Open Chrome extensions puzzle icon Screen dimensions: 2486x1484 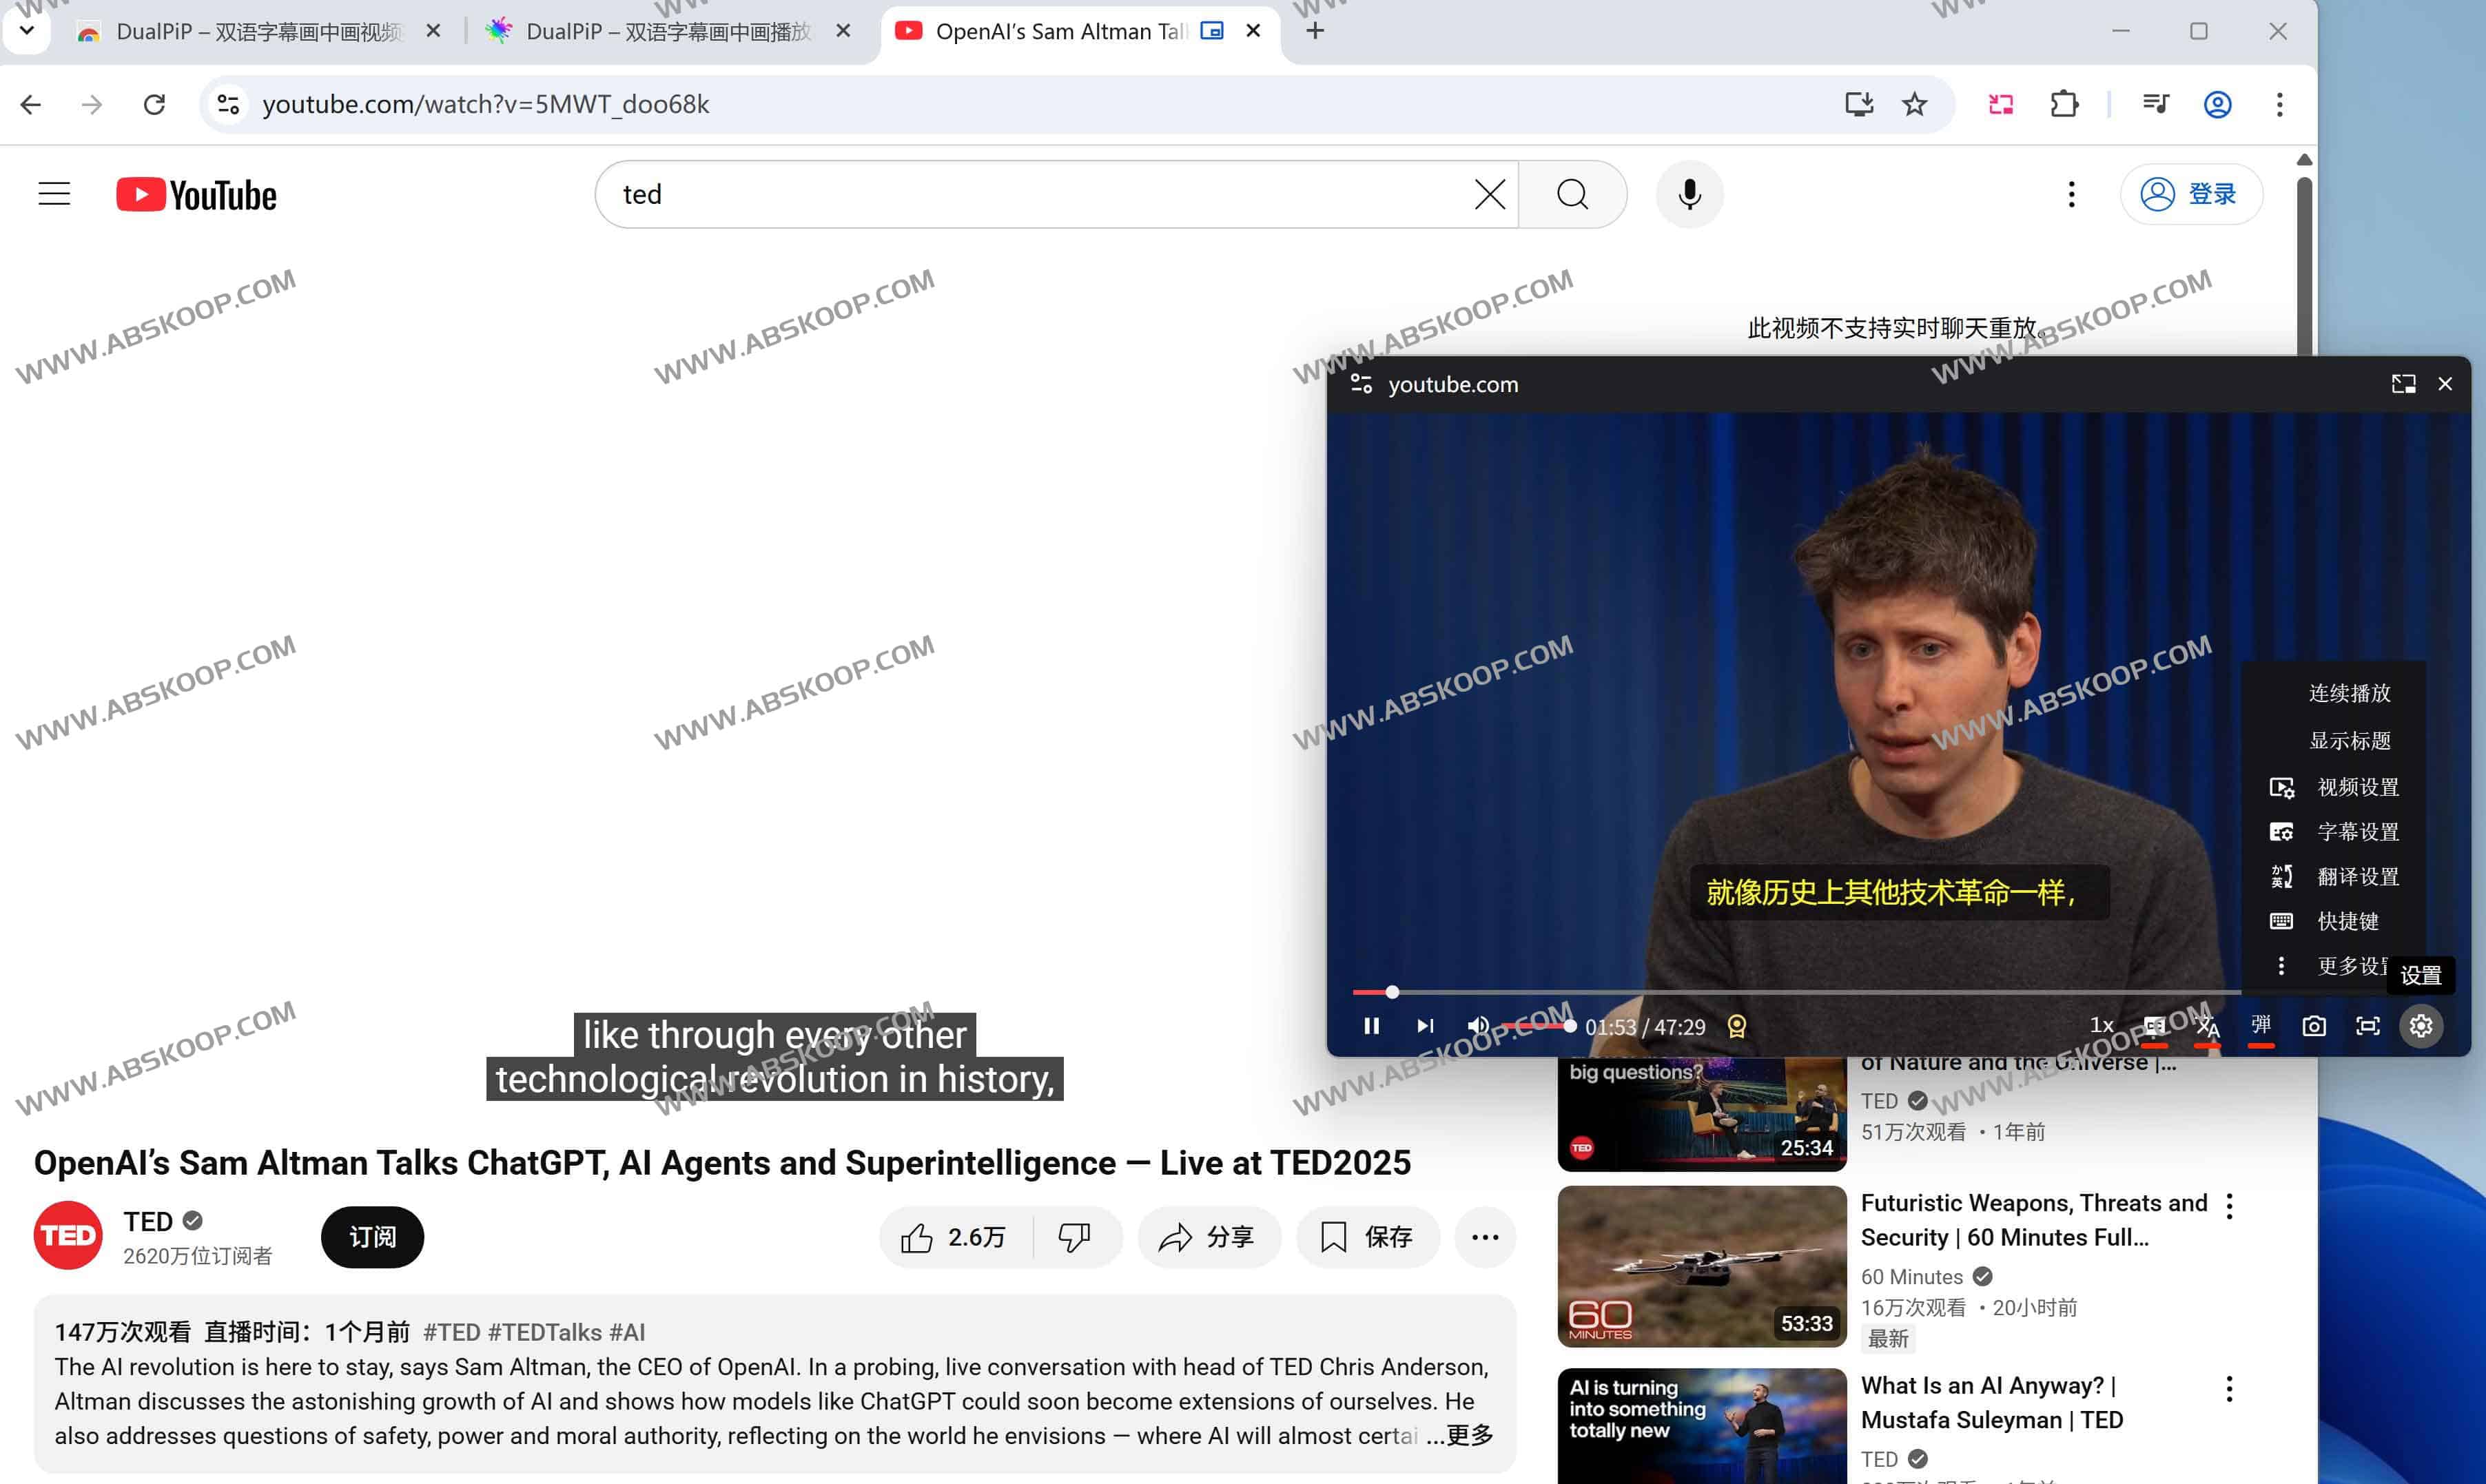2064,104
